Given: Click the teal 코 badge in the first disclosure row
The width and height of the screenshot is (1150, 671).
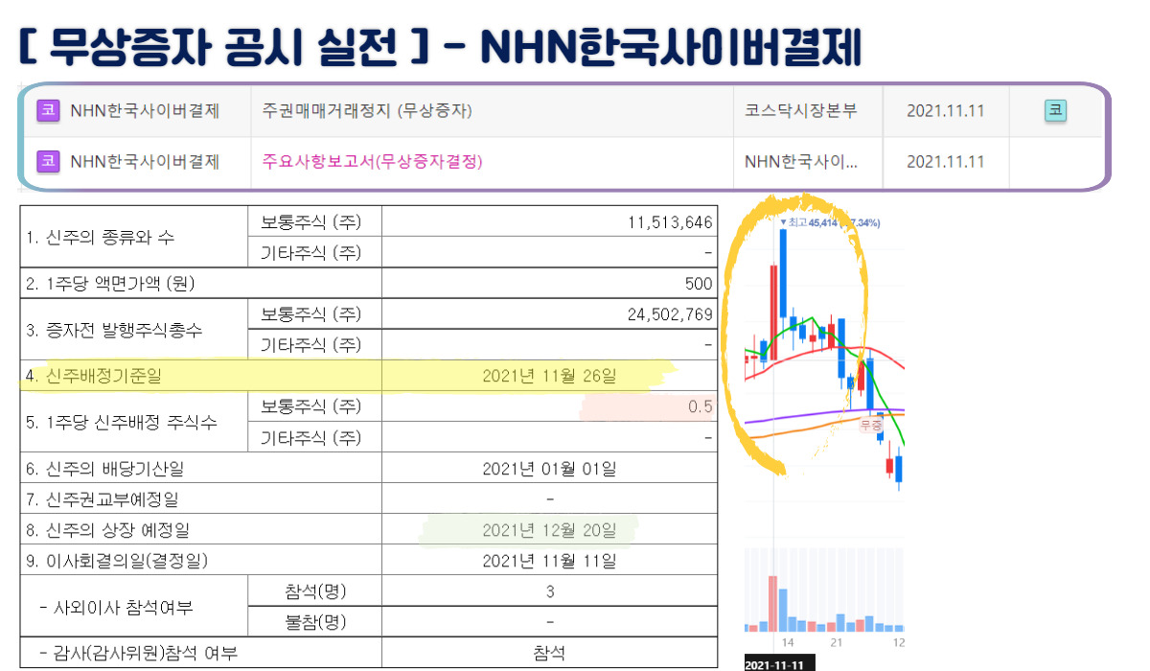Looking at the screenshot, I should (1055, 111).
